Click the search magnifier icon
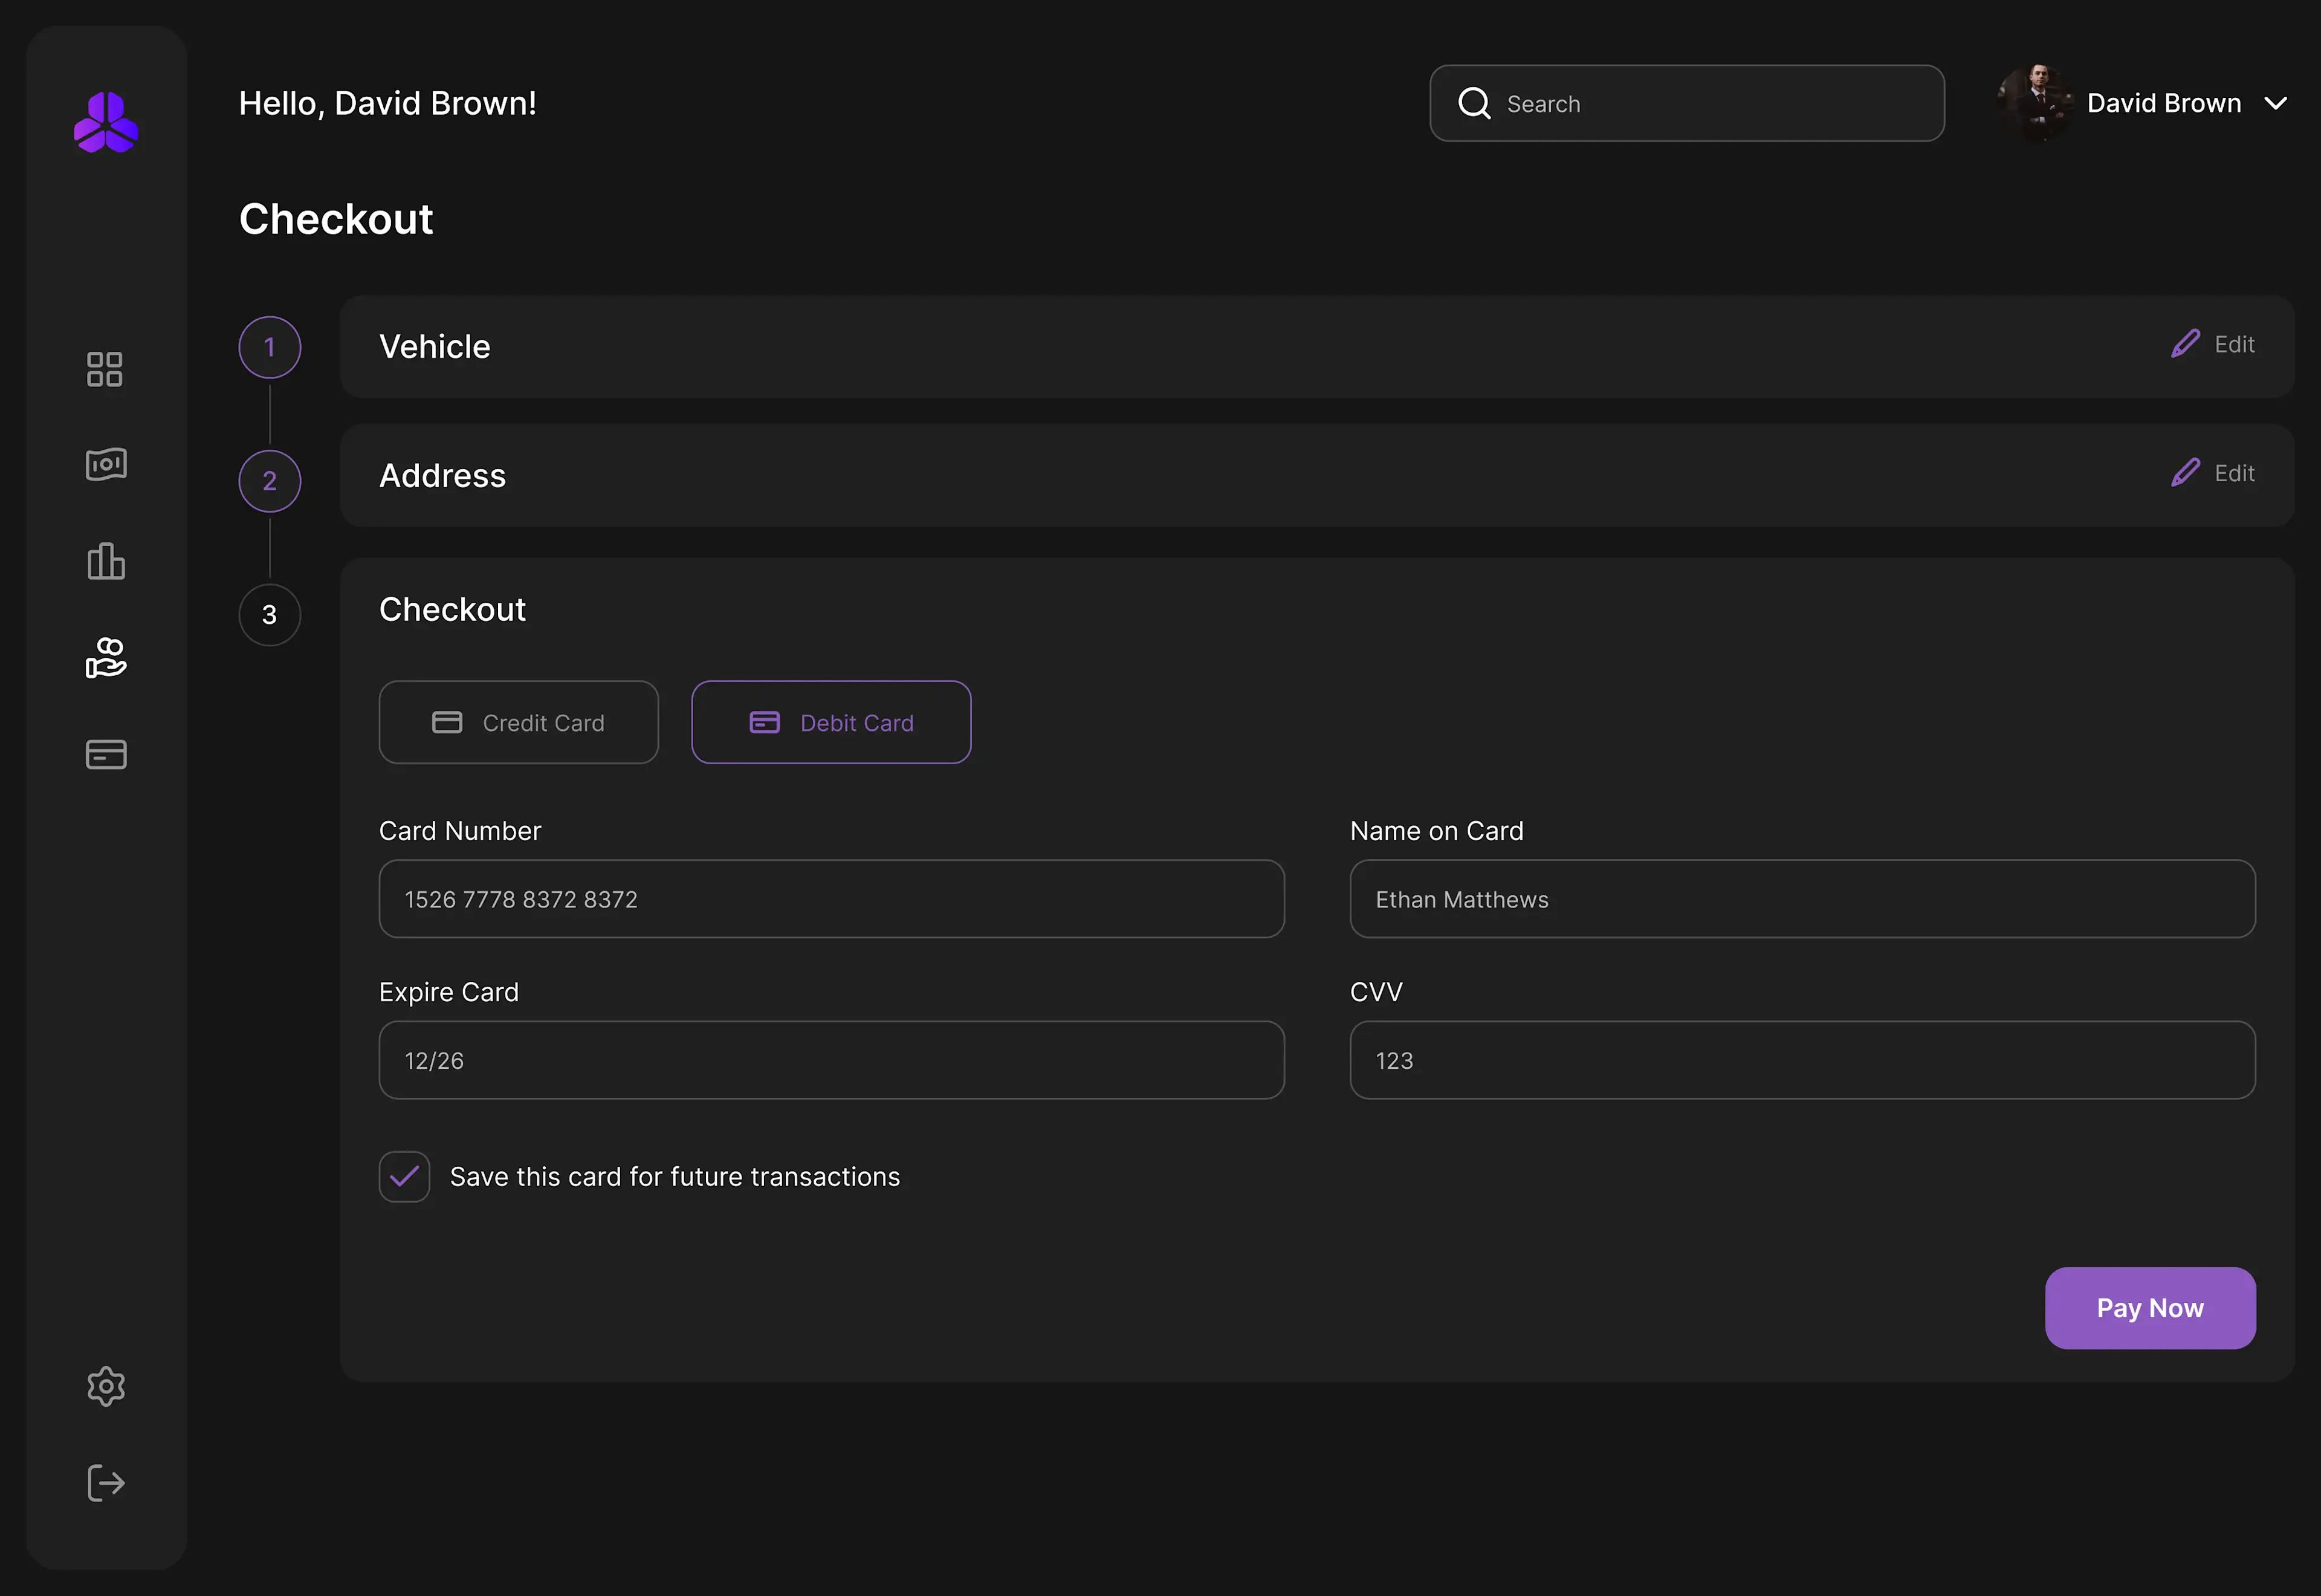This screenshot has height=1596, width=2321. (x=1474, y=103)
